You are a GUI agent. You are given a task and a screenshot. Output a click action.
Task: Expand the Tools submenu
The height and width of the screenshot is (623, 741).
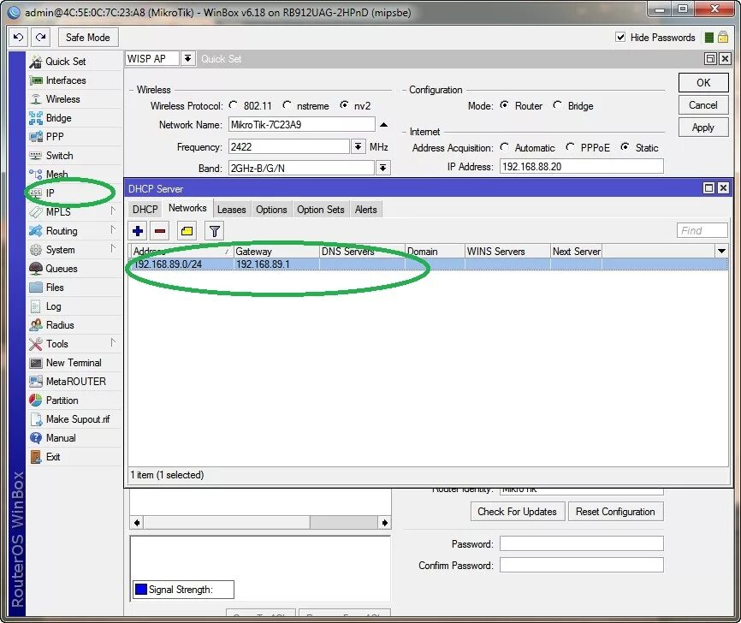(x=112, y=342)
